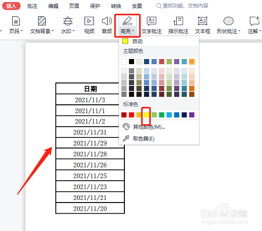Expand the 水印 dropdown arrow

(74, 31)
